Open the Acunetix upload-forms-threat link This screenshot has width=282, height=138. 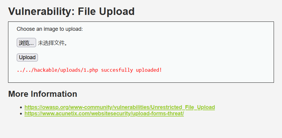click(104, 114)
